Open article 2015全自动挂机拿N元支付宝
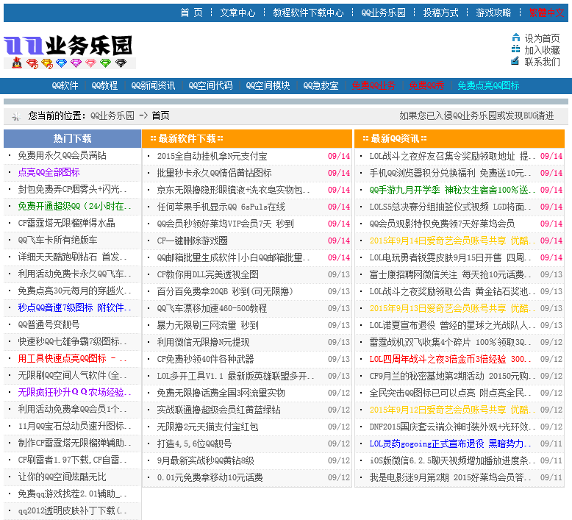This screenshot has height=520, width=572. (212, 156)
